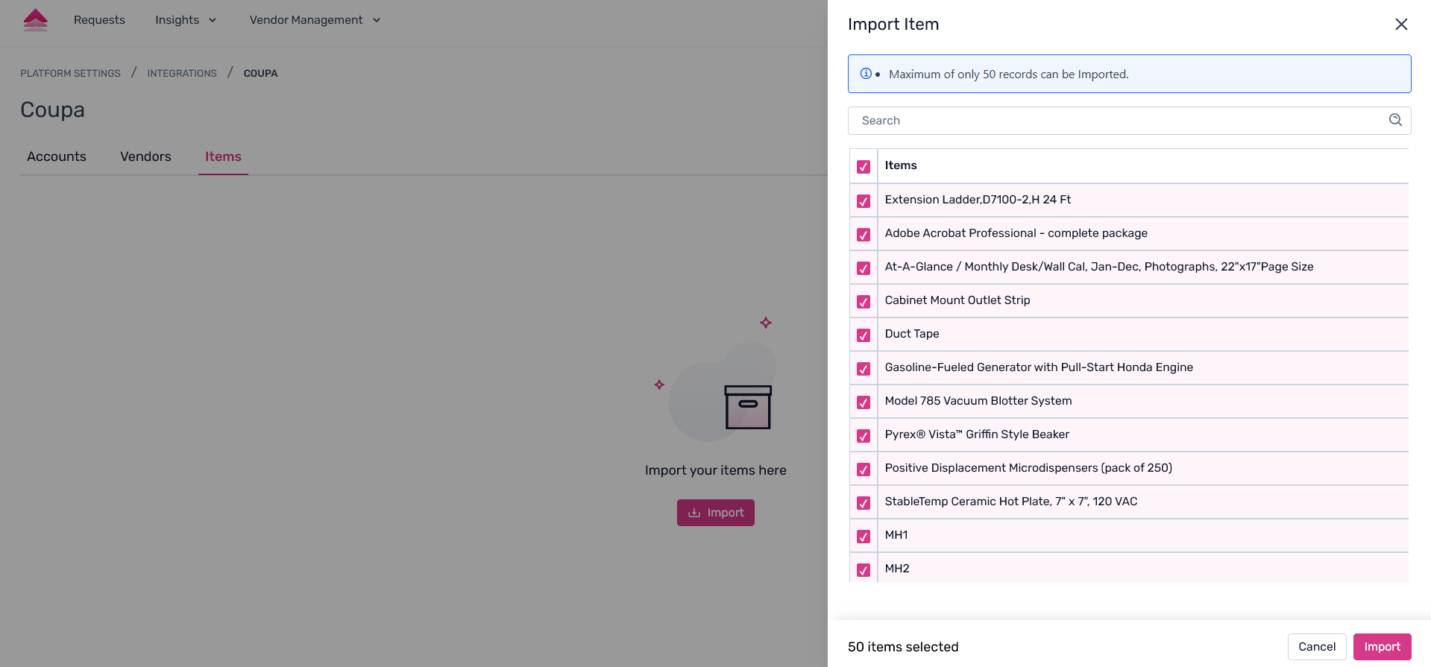Toggle the MH1 item checkbox
The width and height of the screenshot is (1431, 667).
pyautogui.click(x=864, y=537)
